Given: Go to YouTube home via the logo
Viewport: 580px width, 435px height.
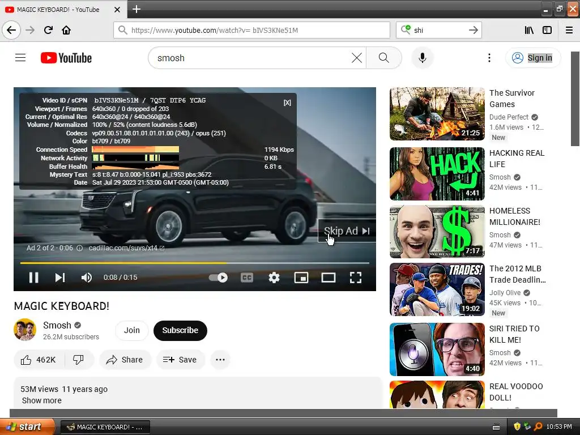Looking at the screenshot, I should click(66, 58).
